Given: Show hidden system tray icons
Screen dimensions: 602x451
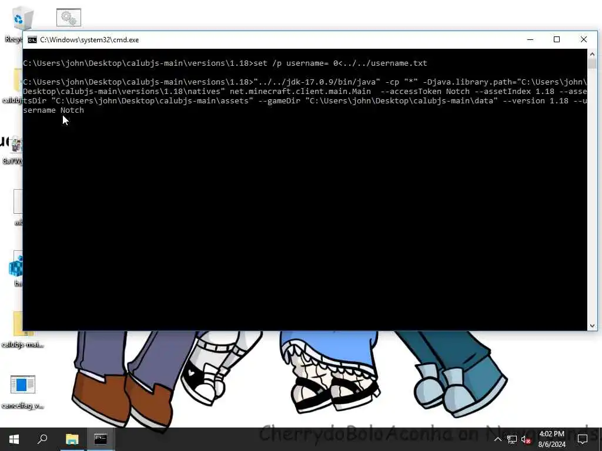Looking at the screenshot, I should [x=497, y=439].
